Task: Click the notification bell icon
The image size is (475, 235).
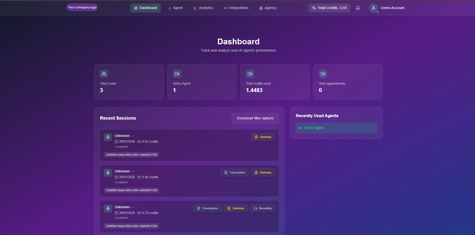Action: click(x=358, y=8)
